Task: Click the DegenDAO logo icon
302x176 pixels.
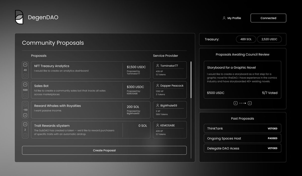Action: 19,17
